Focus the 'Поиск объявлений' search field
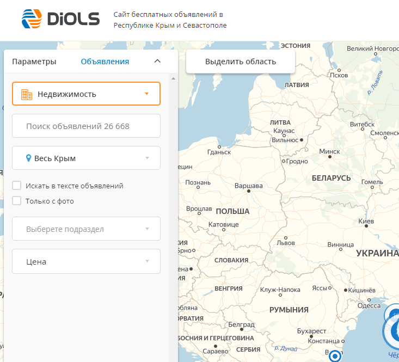The height and width of the screenshot is (362, 399). pyautogui.click(x=86, y=126)
